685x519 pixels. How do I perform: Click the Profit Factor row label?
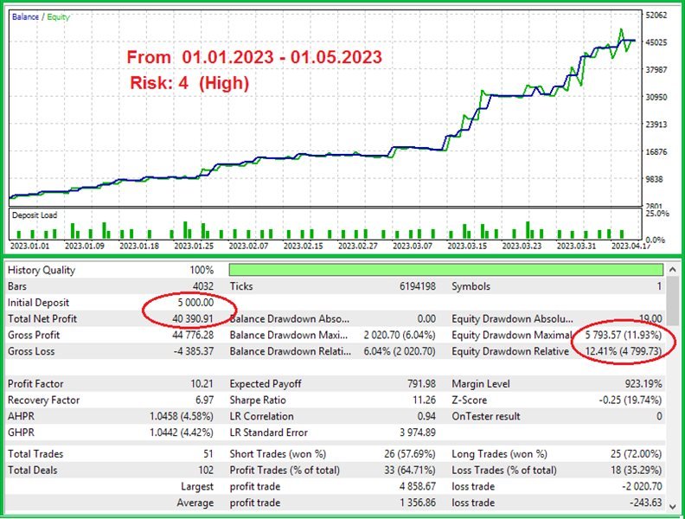coord(35,384)
